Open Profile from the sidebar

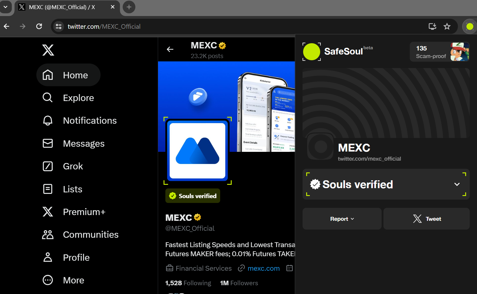66,257
